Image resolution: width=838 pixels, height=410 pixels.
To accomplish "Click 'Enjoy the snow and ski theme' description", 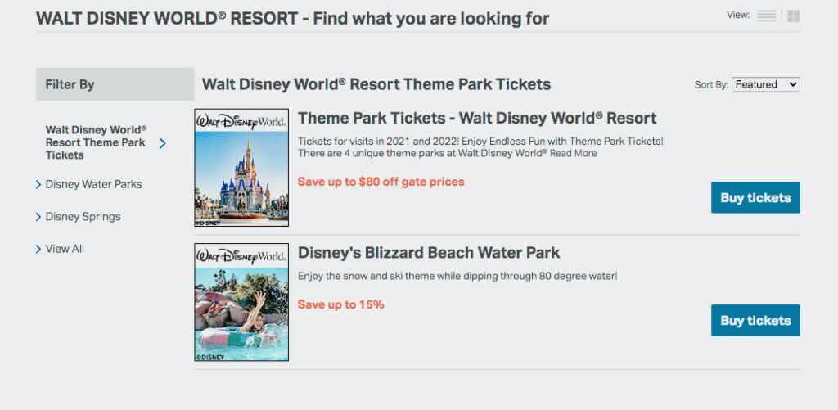I will pyautogui.click(x=457, y=277).
